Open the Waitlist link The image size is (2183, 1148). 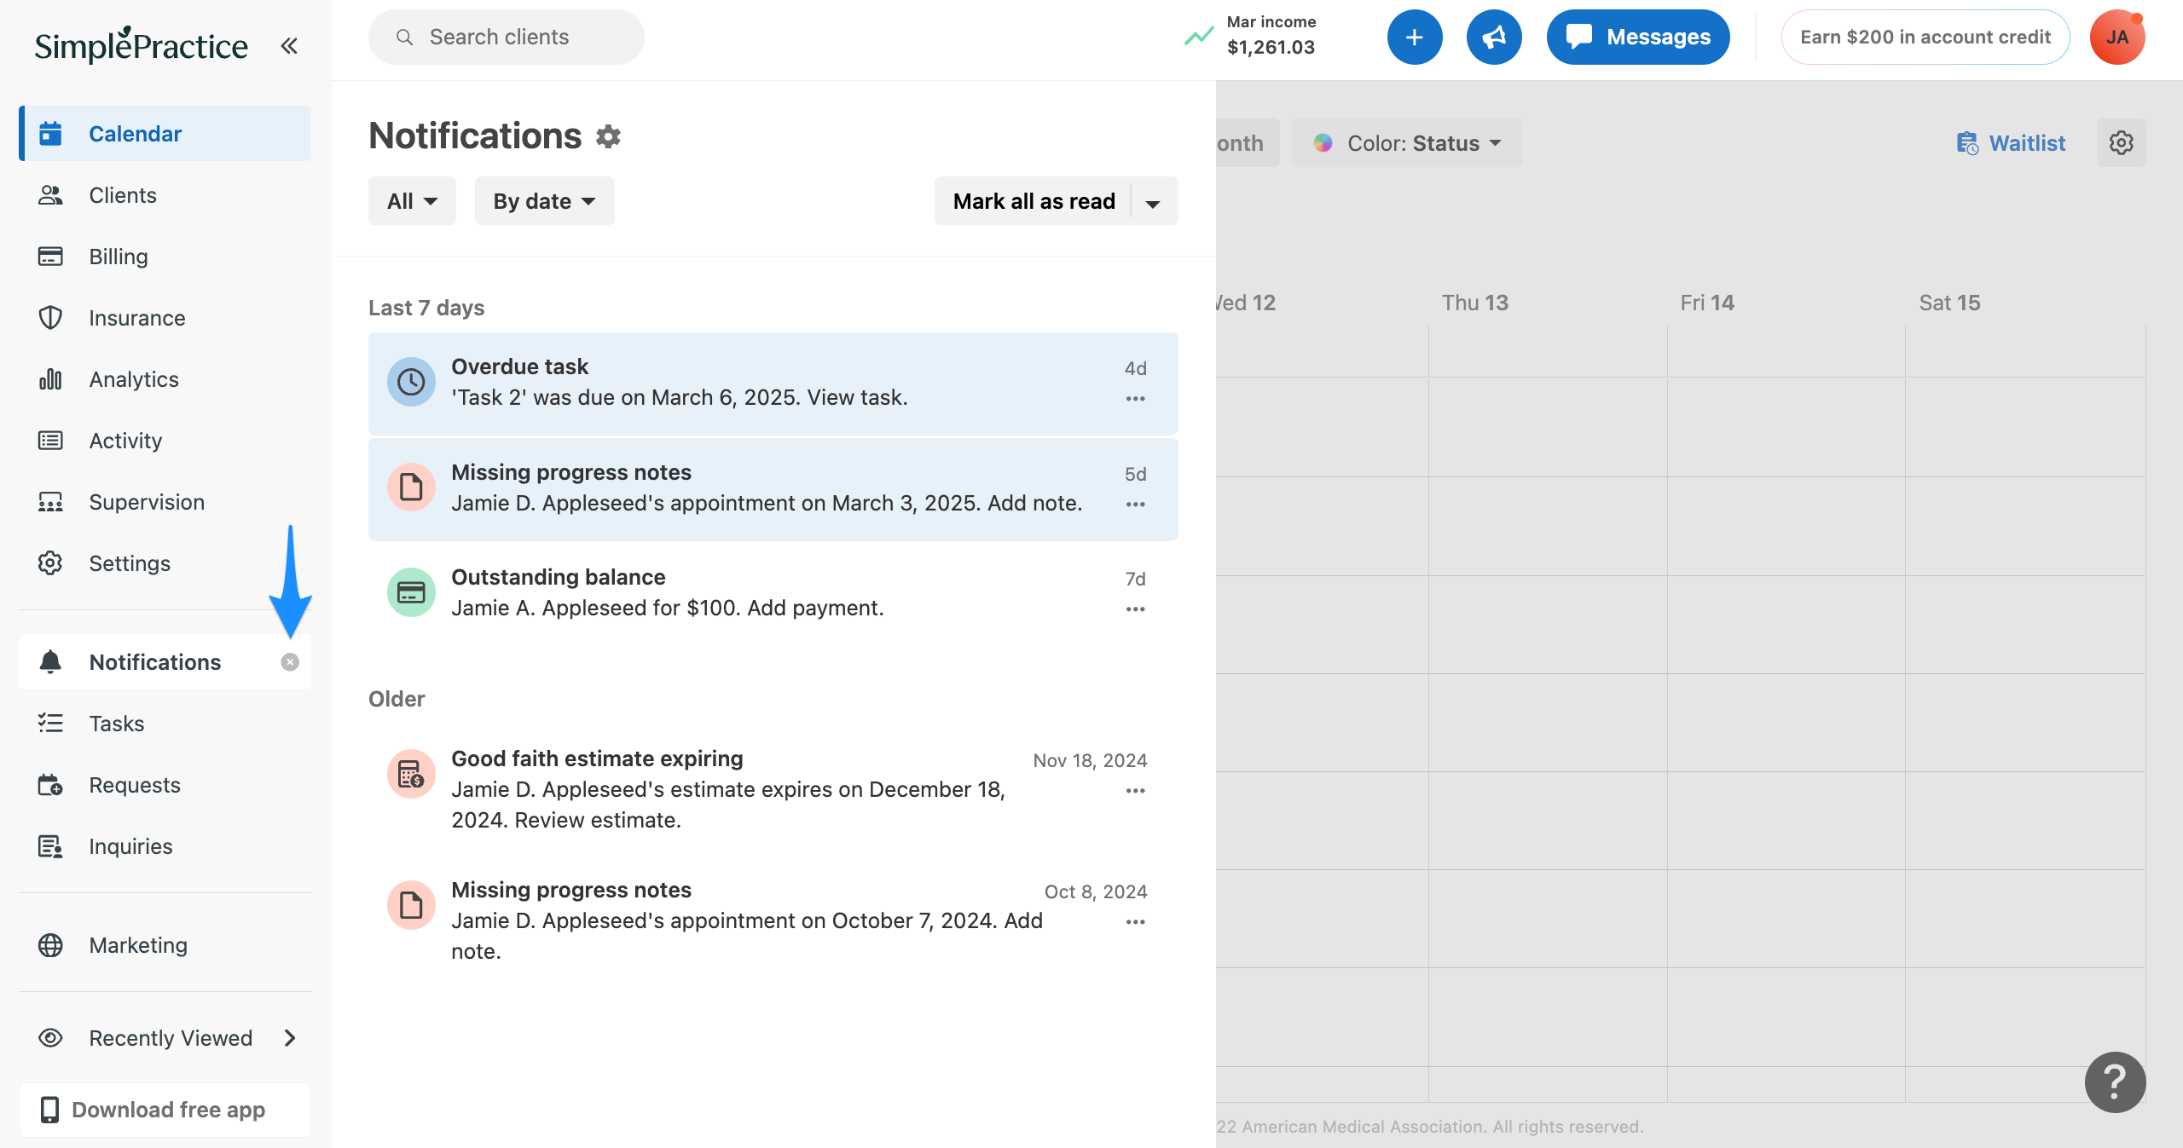point(2011,143)
